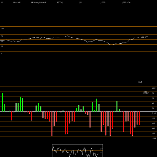Click the 20 label on the MR axis

pos(153,108)
